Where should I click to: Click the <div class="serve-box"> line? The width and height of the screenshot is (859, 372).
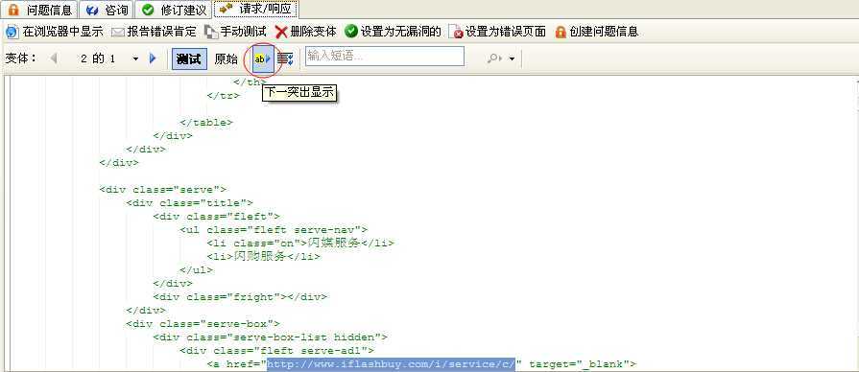pos(203,323)
